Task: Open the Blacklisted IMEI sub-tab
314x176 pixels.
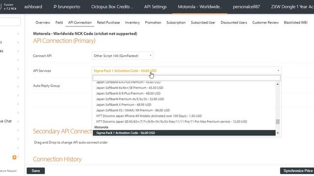Action: pos(295,22)
